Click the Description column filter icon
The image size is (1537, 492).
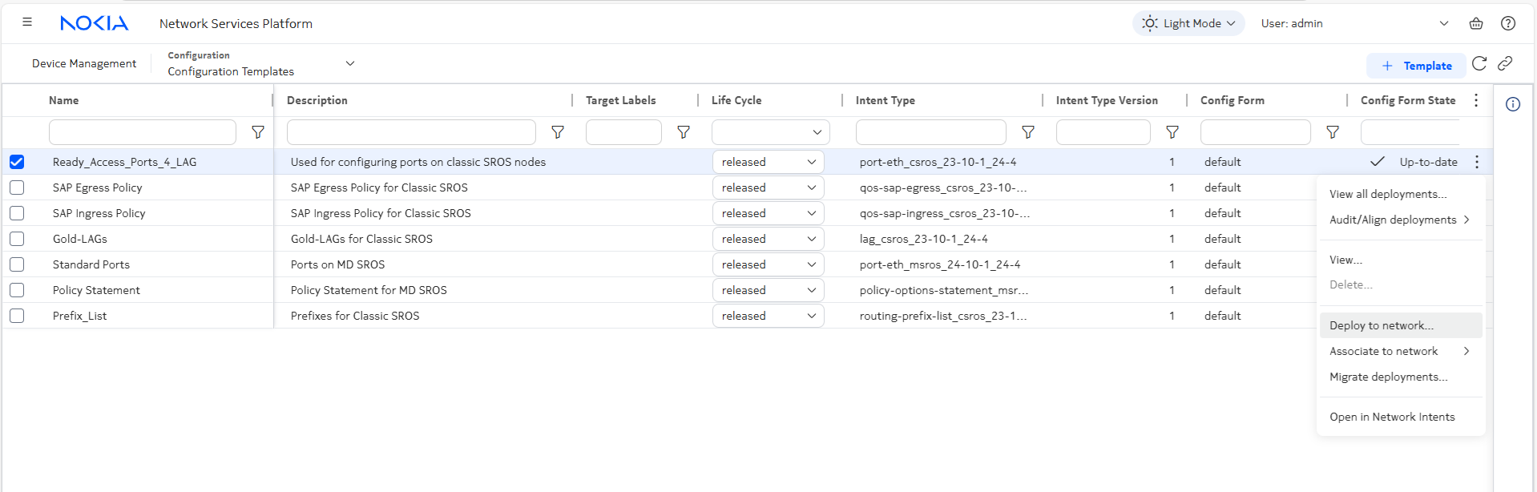[558, 132]
